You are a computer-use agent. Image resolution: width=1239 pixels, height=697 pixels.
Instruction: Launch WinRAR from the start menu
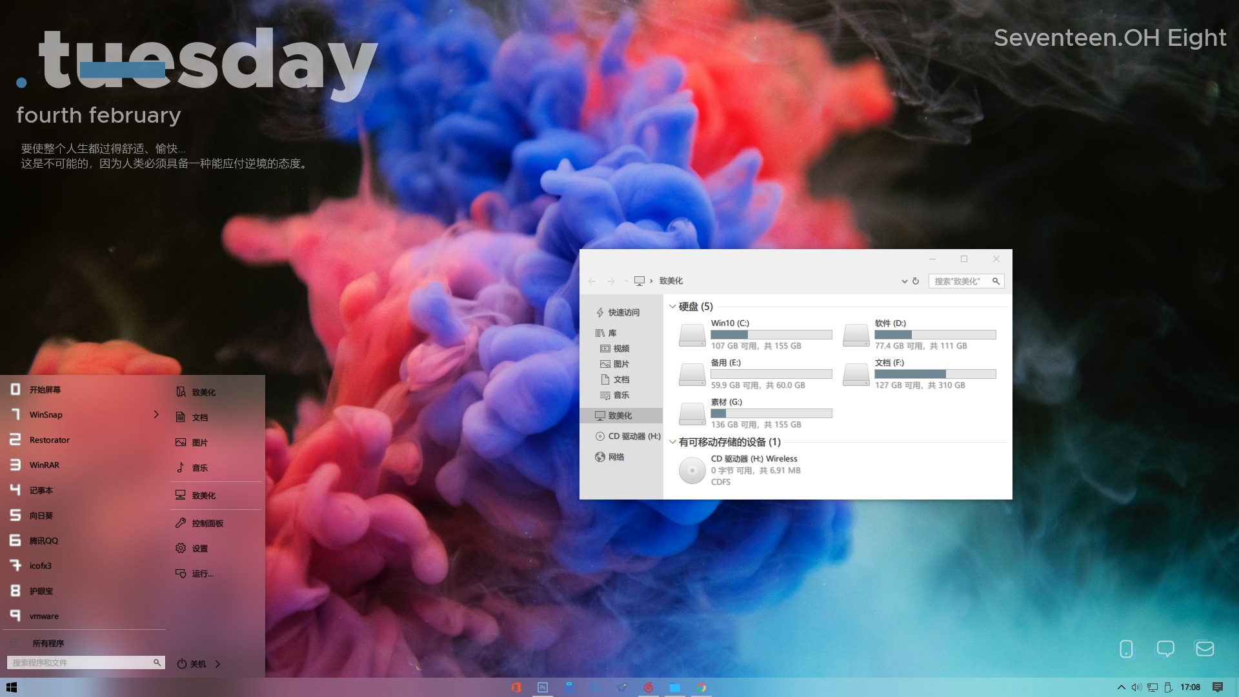pos(84,465)
